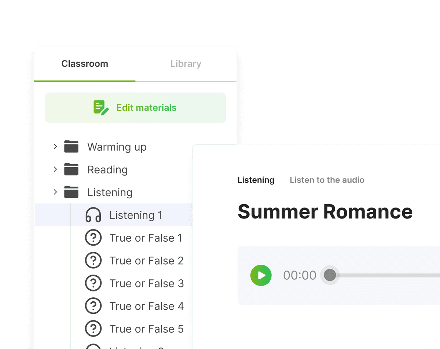Expand the Warming up folder chevron
Image resolution: width=440 pixels, height=349 pixels.
coord(55,147)
